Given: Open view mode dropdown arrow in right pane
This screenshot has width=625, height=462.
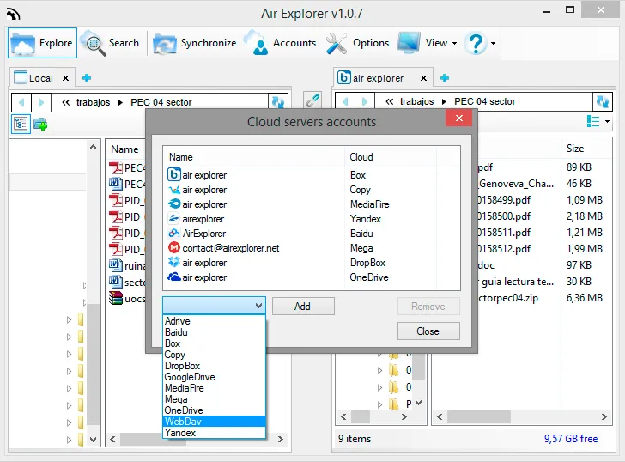Looking at the screenshot, I should pyautogui.click(x=607, y=121).
